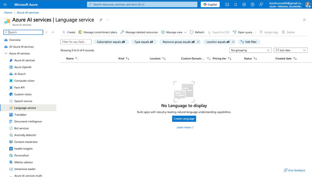Close the Language service blade
Screen dimensions: 312x177
pos(304,20)
